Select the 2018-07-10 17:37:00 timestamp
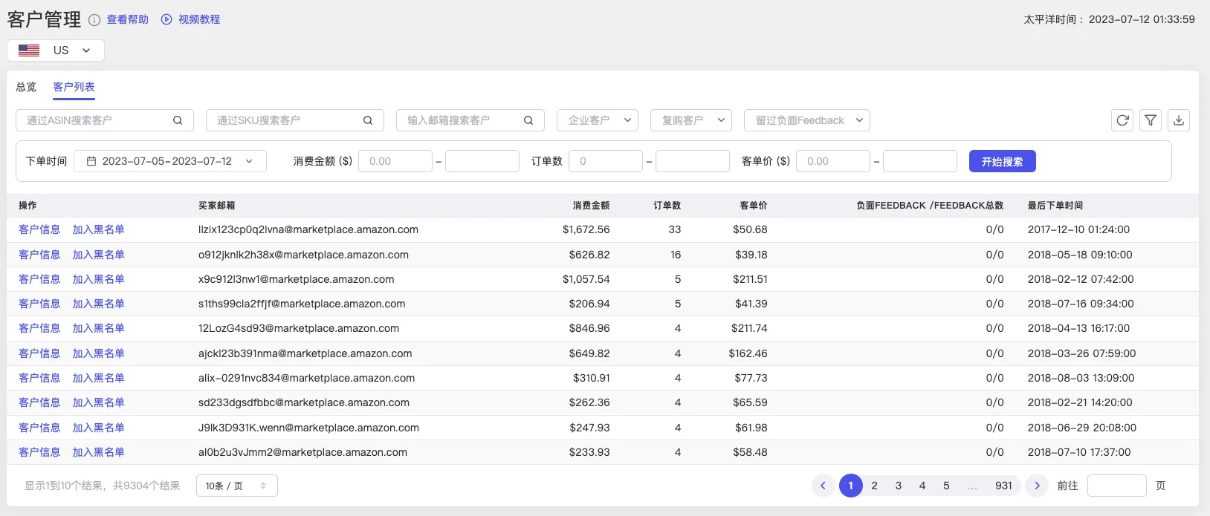 click(x=1079, y=452)
